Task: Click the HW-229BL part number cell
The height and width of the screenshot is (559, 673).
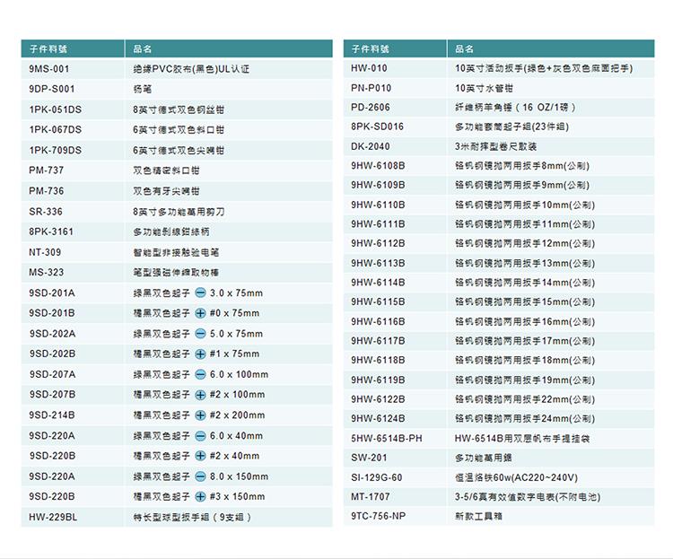Action: (53, 517)
